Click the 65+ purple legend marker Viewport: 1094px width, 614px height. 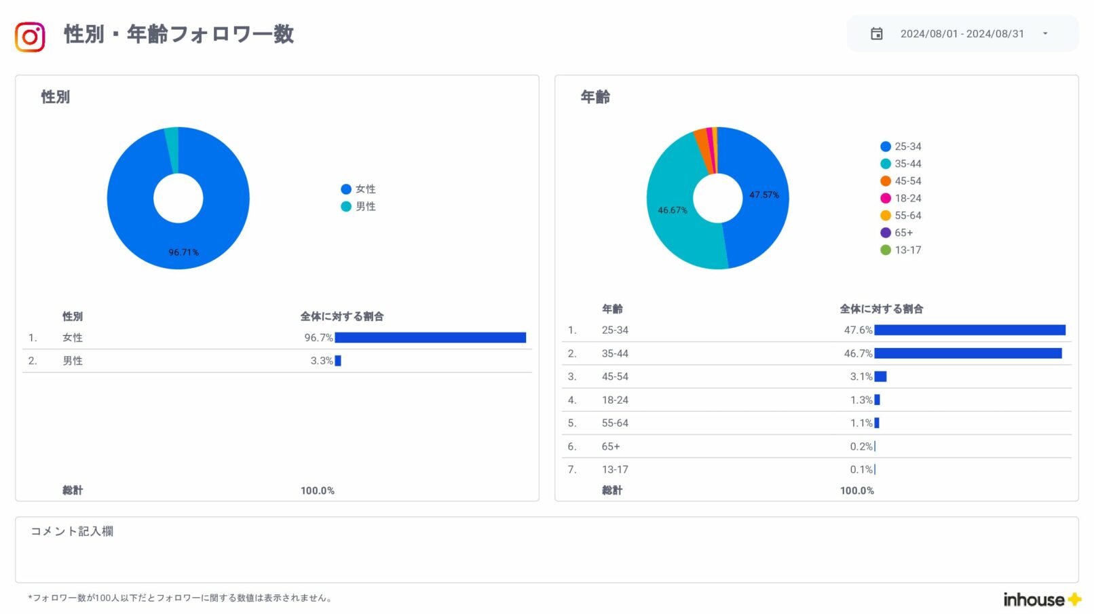(884, 232)
